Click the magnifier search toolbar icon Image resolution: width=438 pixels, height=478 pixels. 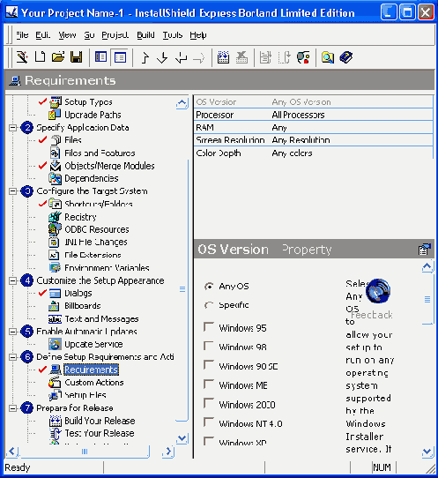click(328, 57)
